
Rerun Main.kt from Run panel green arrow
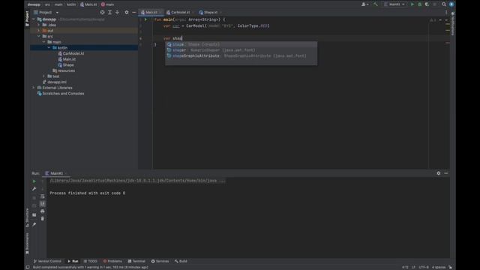(34, 181)
